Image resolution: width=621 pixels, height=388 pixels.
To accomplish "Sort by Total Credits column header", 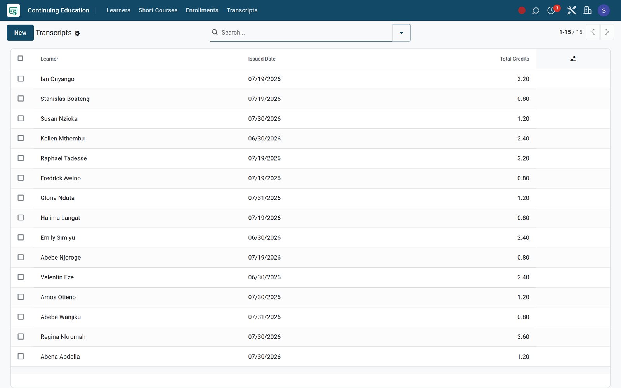I will point(514,59).
